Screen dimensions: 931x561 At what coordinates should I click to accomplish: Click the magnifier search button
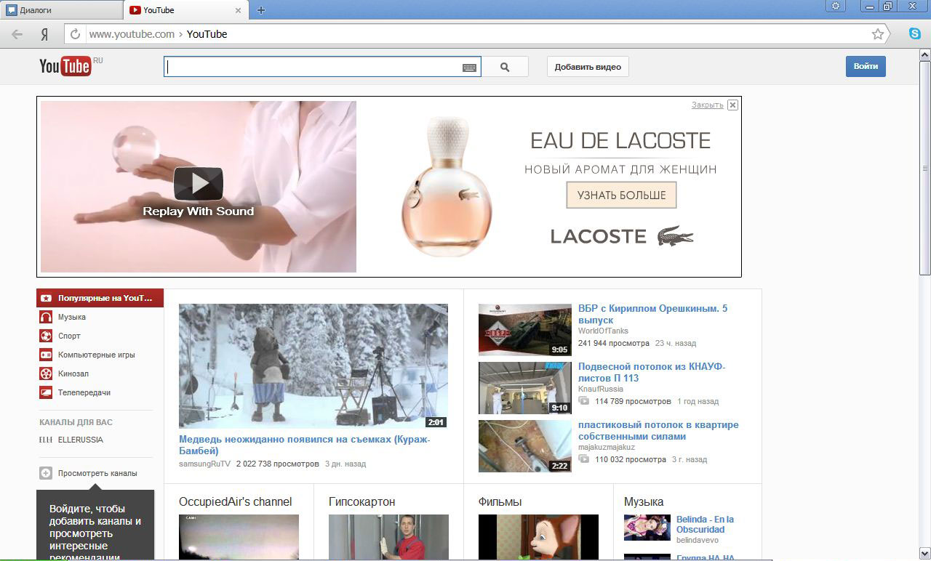(506, 67)
